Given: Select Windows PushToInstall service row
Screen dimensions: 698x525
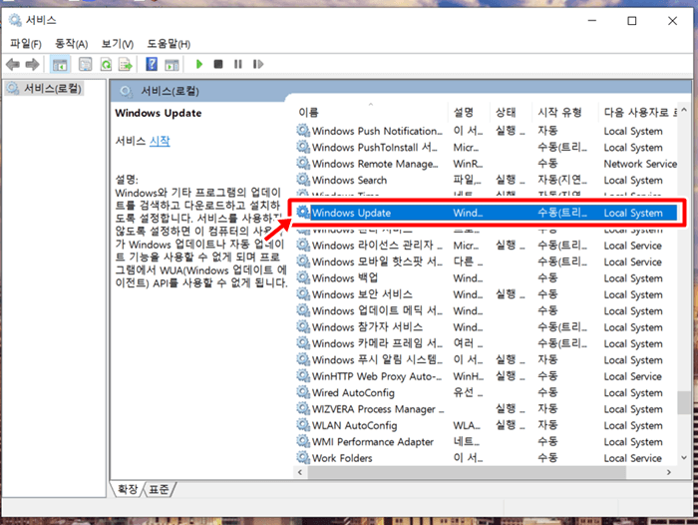Looking at the screenshot, I should pos(487,148).
